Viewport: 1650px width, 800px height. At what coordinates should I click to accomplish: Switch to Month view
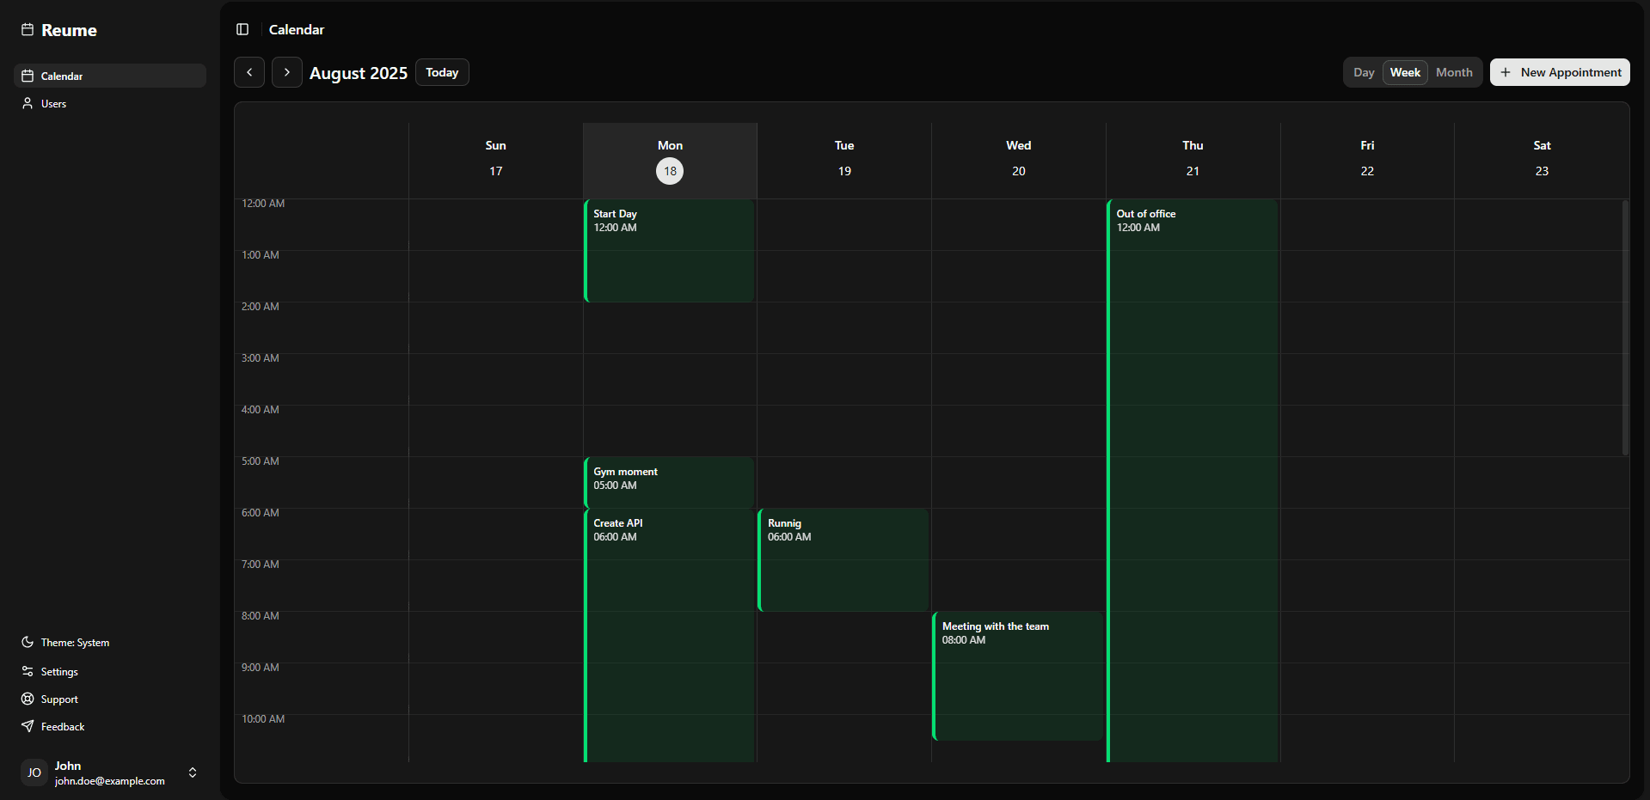point(1454,73)
